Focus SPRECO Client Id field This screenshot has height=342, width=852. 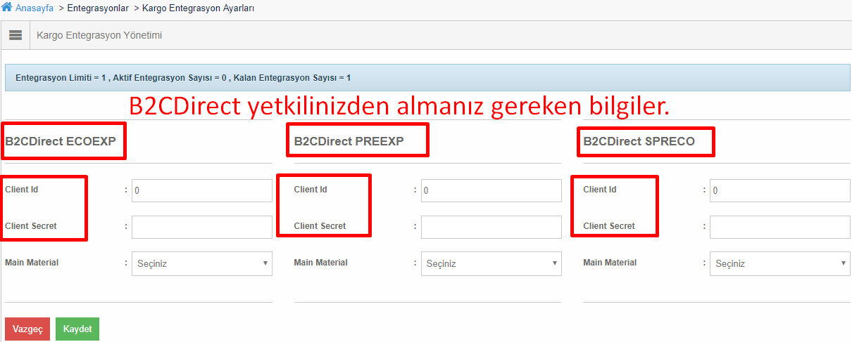point(780,190)
